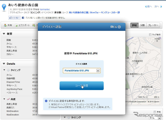
Task: Click the left arrow icon beside 前へ
Action: [x=146, y=6]
